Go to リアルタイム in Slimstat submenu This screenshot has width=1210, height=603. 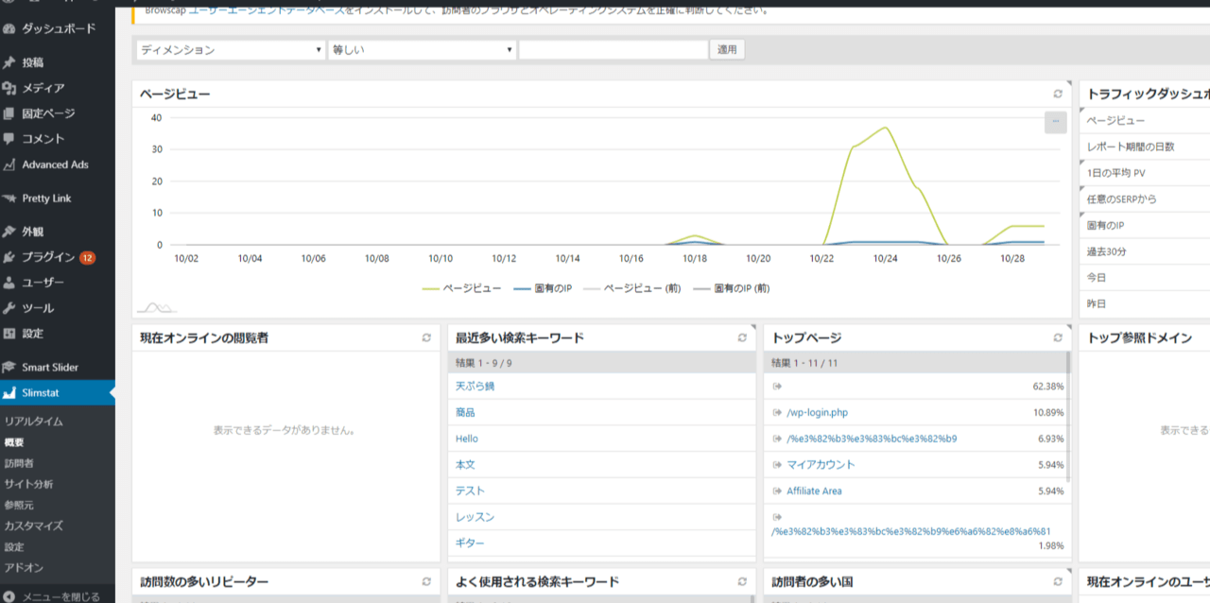(x=33, y=422)
